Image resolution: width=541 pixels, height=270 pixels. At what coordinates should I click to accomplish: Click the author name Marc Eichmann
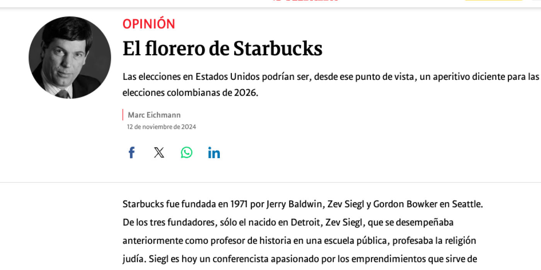tap(154, 115)
